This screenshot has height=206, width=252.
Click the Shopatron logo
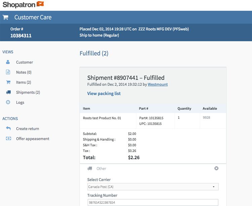(23, 4)
